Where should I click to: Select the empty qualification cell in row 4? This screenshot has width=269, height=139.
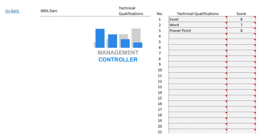click(198, 36)
